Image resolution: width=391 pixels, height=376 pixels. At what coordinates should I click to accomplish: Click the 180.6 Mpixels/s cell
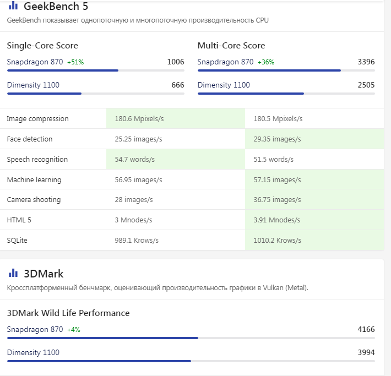click(176, 119)
